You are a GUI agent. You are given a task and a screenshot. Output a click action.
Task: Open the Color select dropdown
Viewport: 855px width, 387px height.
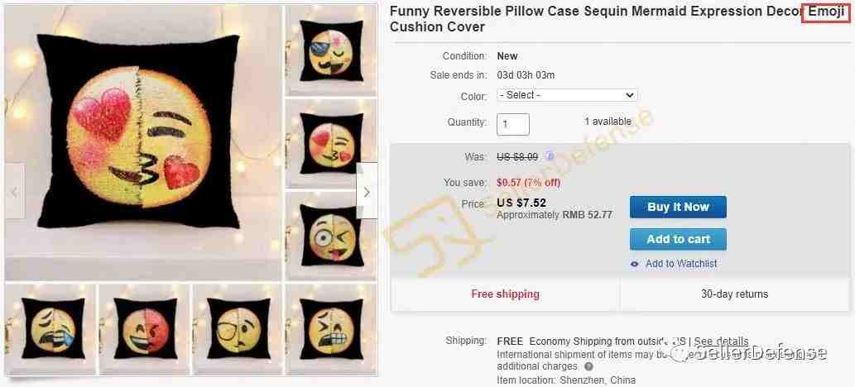[567, 95]
